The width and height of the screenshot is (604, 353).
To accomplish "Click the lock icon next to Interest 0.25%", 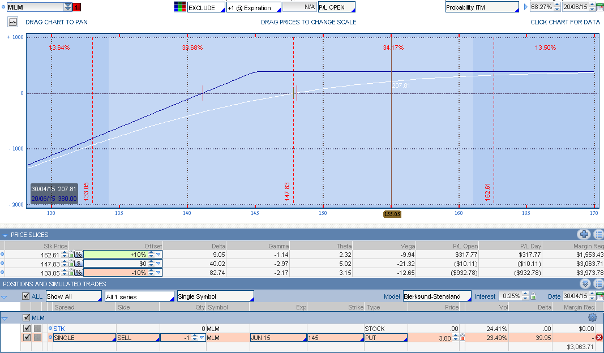I will (x=533, y=296).
